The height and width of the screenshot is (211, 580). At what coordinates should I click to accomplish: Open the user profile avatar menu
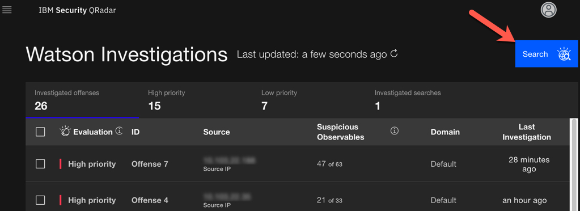coord(549,10)
